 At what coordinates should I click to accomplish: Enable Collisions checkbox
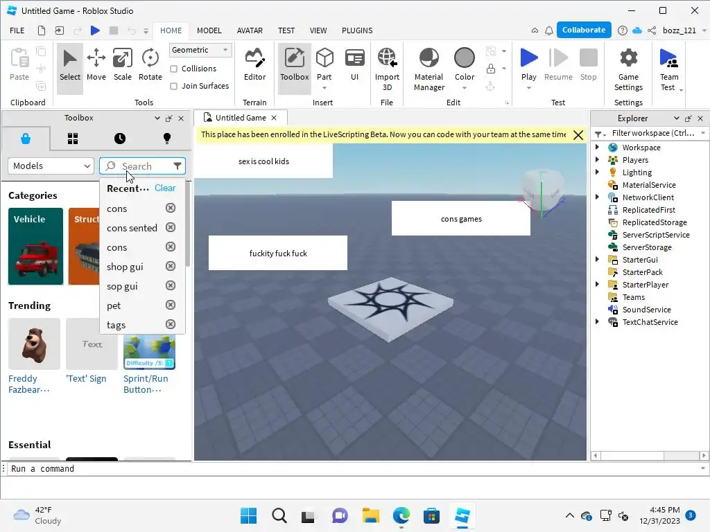click(173, 69)
